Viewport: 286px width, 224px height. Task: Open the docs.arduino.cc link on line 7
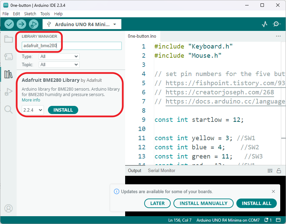tap(225, 101)
